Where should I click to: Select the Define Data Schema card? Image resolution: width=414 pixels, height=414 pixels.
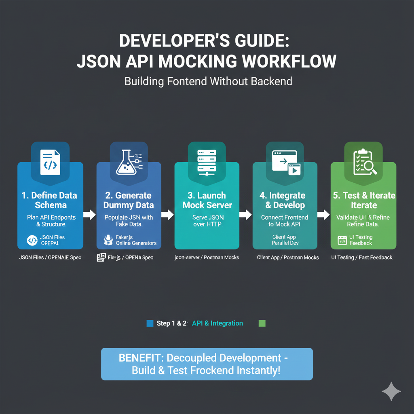50,206
